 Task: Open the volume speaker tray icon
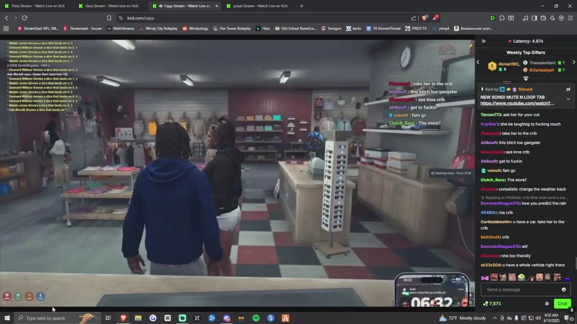coord(538,318)
